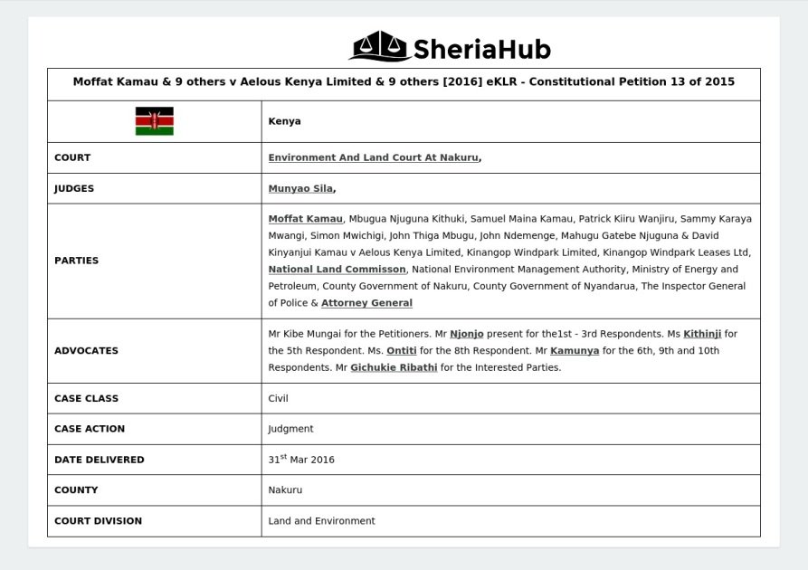Open the Kamunya advocate link

click(575, 350)
